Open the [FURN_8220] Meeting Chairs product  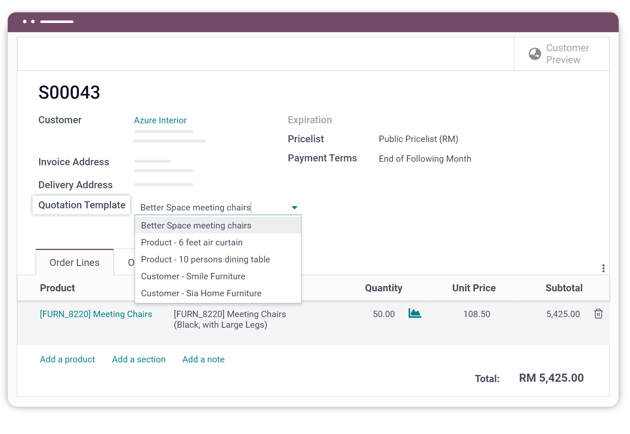click(x=96, y=314)
